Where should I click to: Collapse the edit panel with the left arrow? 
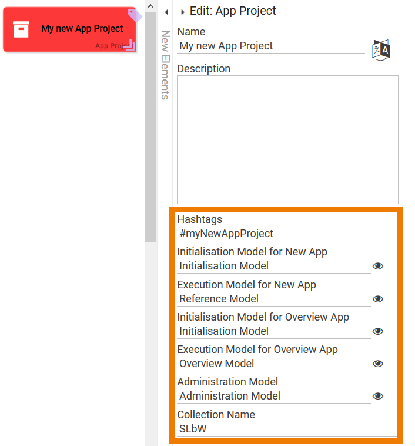(x=166, y=12)
